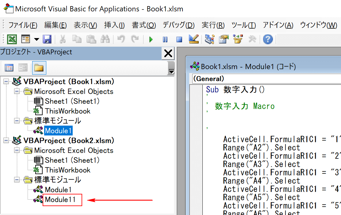
Task: Open the 書式(O) menu
Action: coord(144,25)
